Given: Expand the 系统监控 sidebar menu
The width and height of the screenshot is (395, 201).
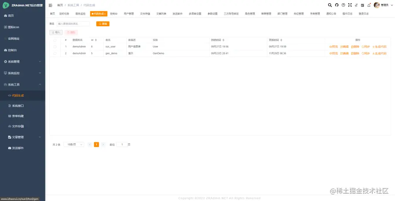Looking at the screenshot, I should (x=23, y=73).
